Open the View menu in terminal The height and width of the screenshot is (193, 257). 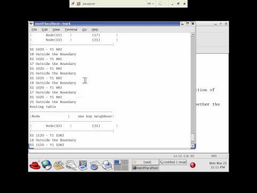pyautogui.click(x=56, y=29)
